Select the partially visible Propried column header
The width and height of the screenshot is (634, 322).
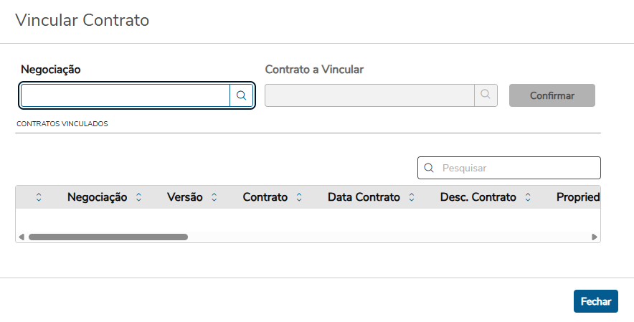tap(577, 197)
